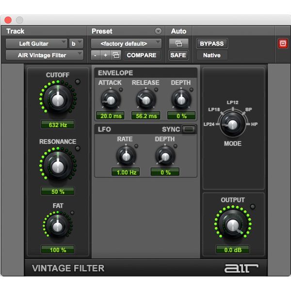Select HP filter mode label
The width and height of the screenshot is (291, 291).
(254, 124)
